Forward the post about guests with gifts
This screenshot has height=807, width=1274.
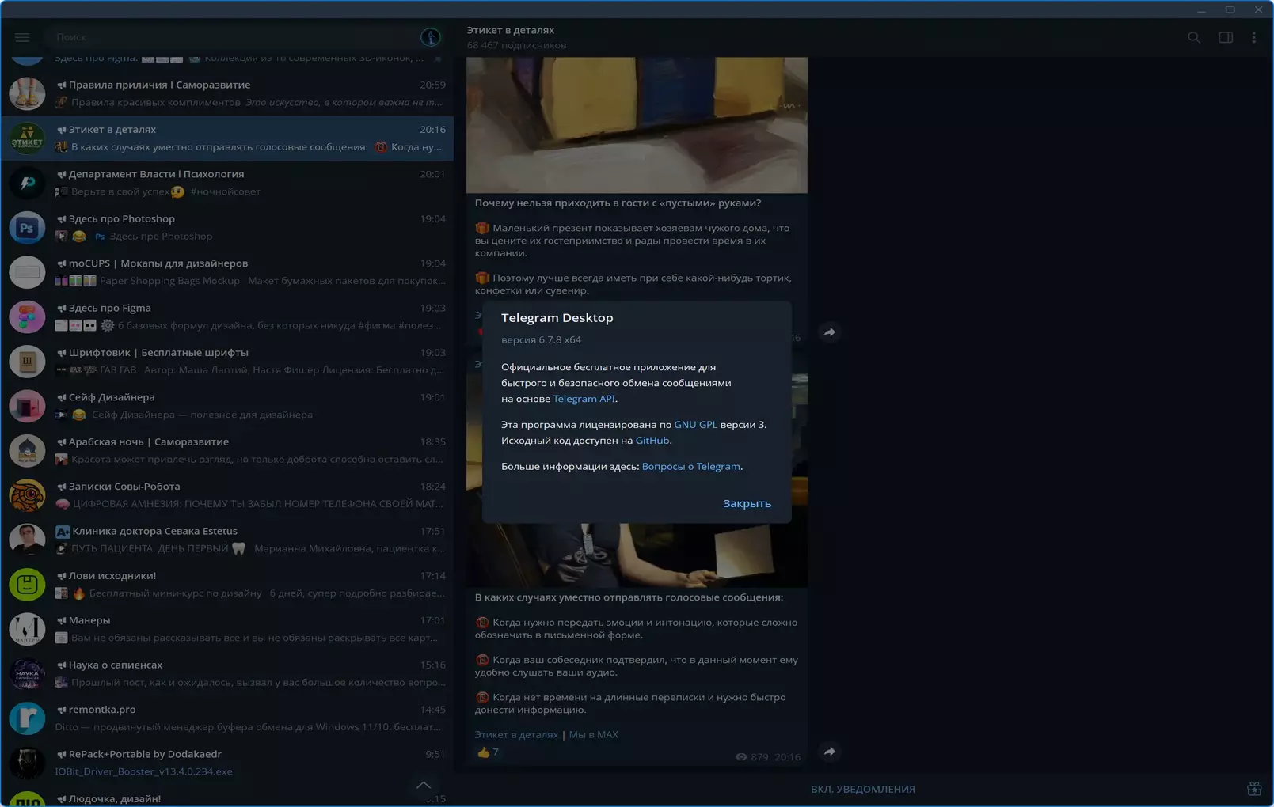tap(829, 332)
